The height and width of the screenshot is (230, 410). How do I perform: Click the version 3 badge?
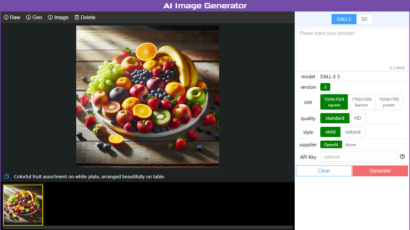(x=325, y=87)
